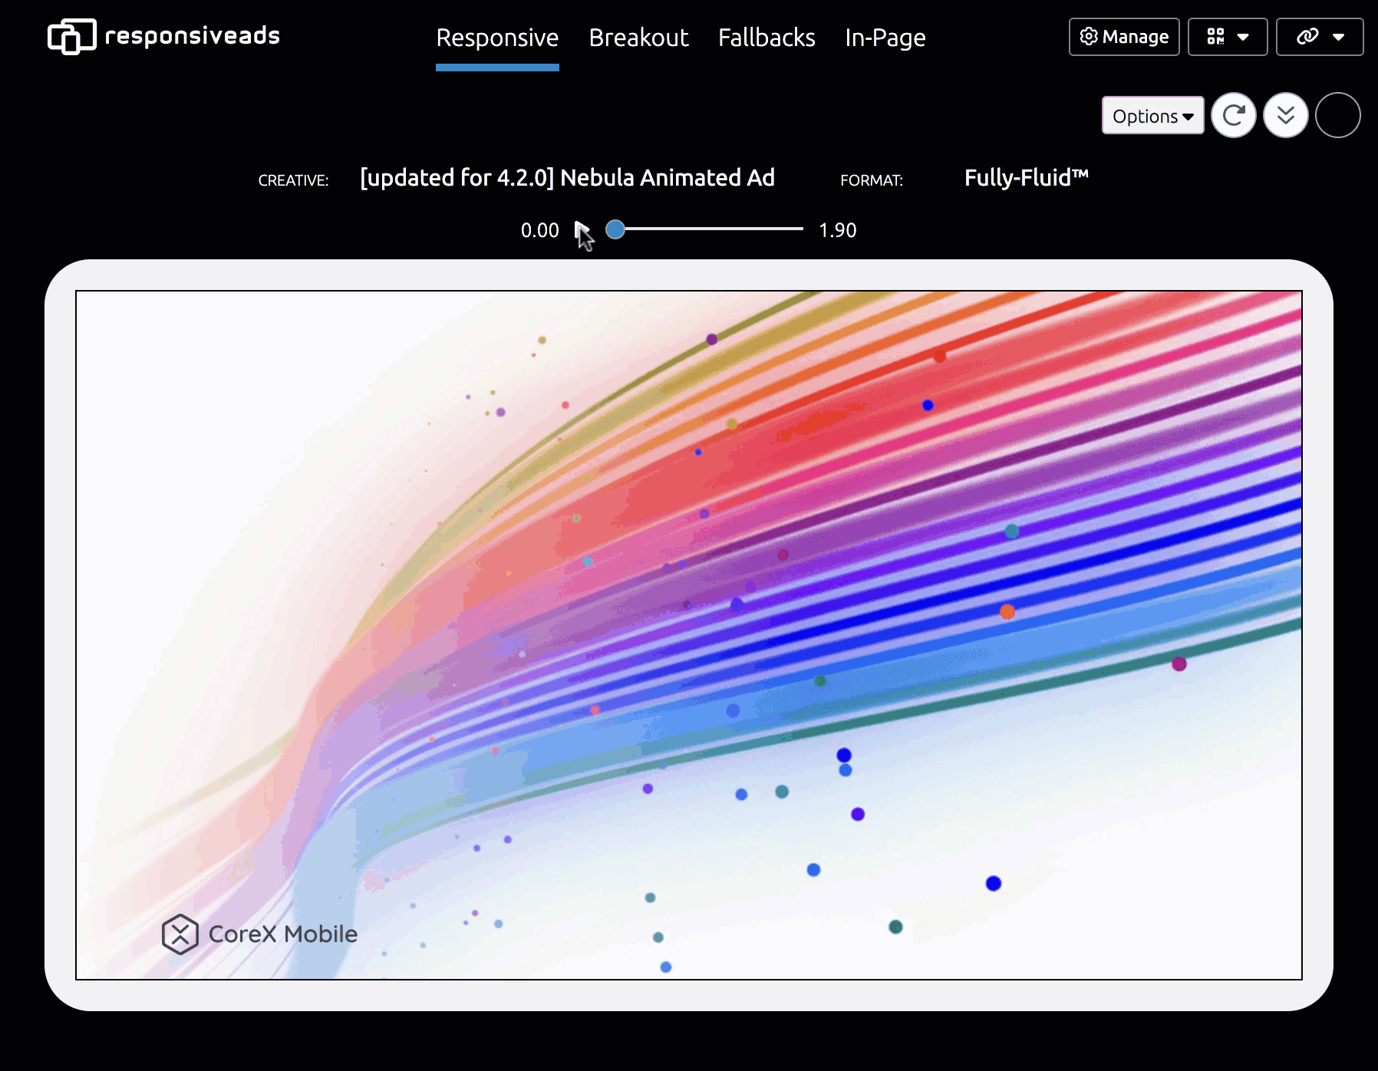Click the Fully-Fluid format name
Screen dimensions: 1378x1071
(x=1026, y=178)
